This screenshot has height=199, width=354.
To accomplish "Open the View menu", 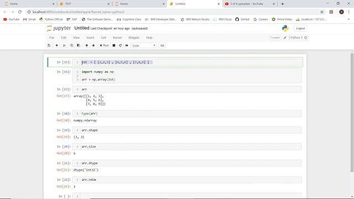I will (76, 38).
